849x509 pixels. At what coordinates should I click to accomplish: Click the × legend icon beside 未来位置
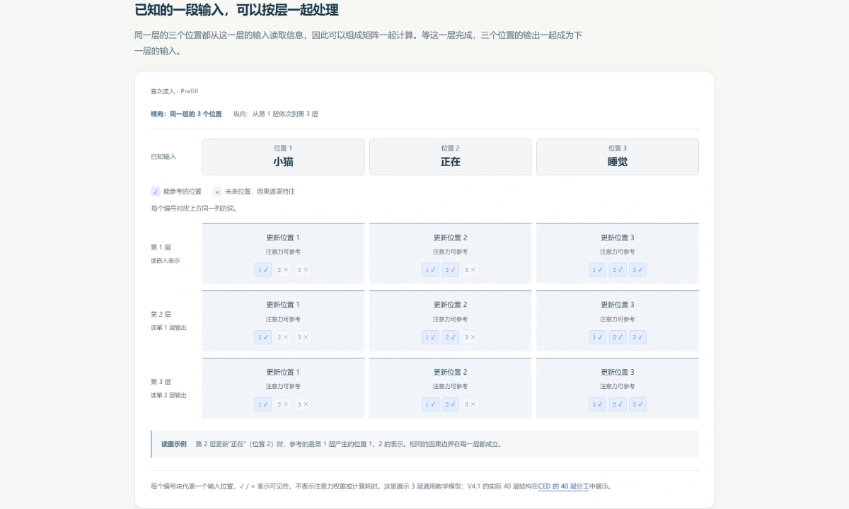pos(217,192)
